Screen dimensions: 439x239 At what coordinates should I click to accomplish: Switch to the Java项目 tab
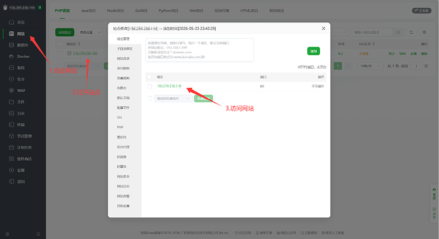coord(88,11)
